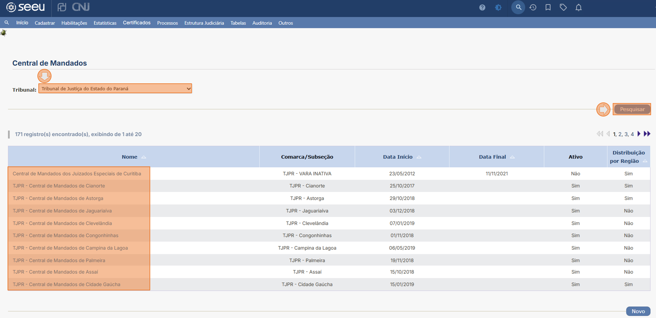656x318 pixels.
Task: Click the menu search magnifier icon
Action: [x=7, y=23]
